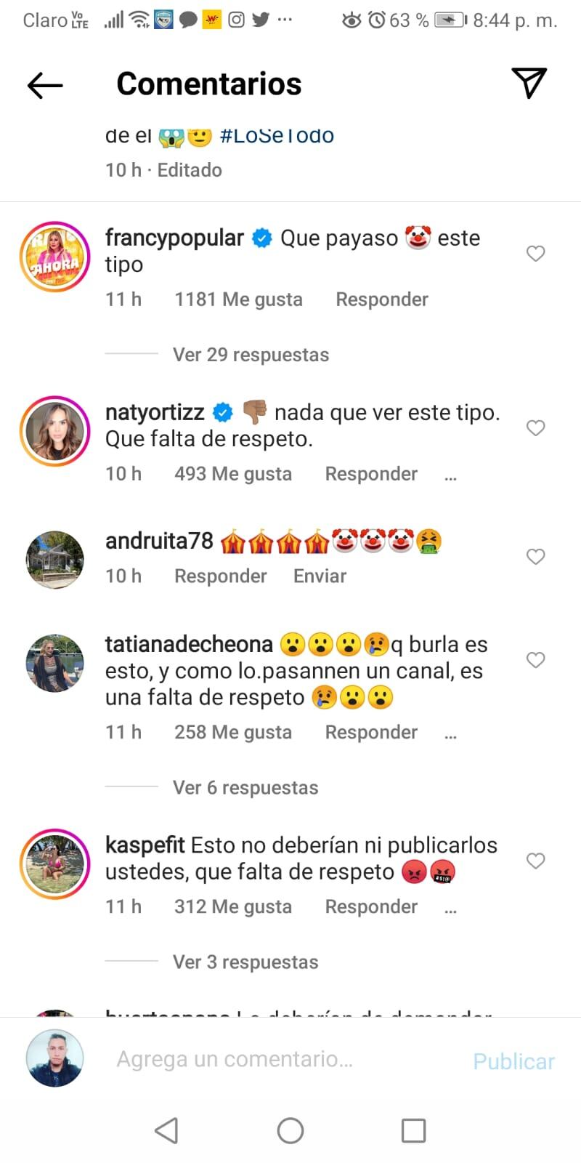This screenshot has width=581, height=1163.
Task: Open the Instagram notification icon in status bar
Action: point(235,20)
